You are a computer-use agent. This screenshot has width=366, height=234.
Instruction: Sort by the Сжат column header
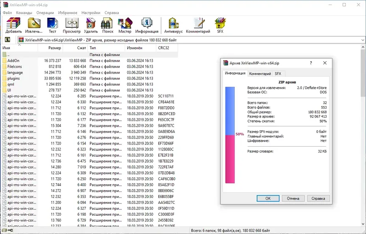coord(75,48)
